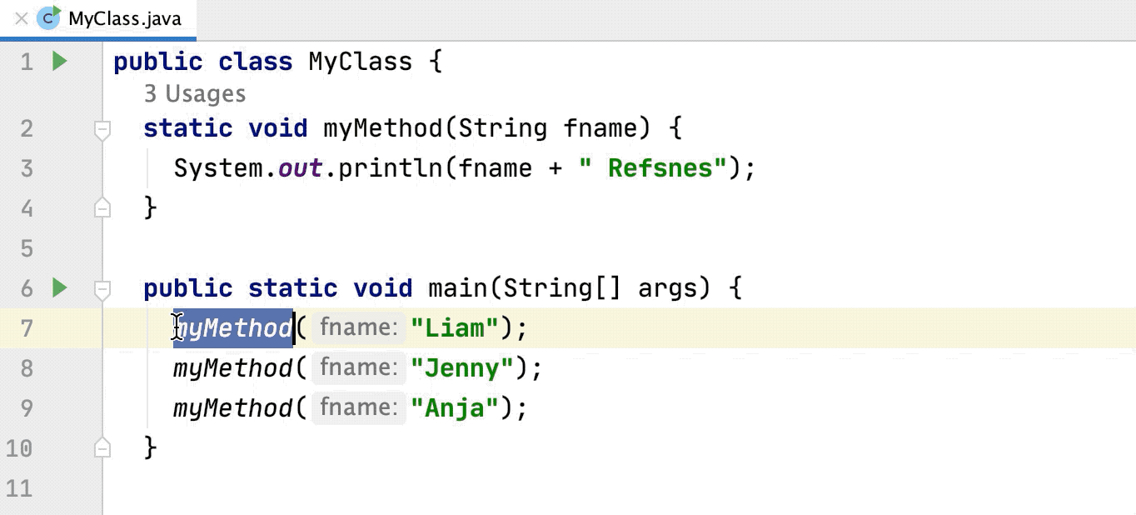The width and height of the screenshot is (1136, 515).
Task: Click the highlighted myMethod call on line 7
Action: [234, 327]
